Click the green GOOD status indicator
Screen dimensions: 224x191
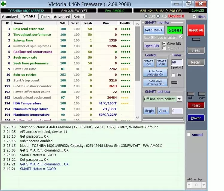(175, 30)
